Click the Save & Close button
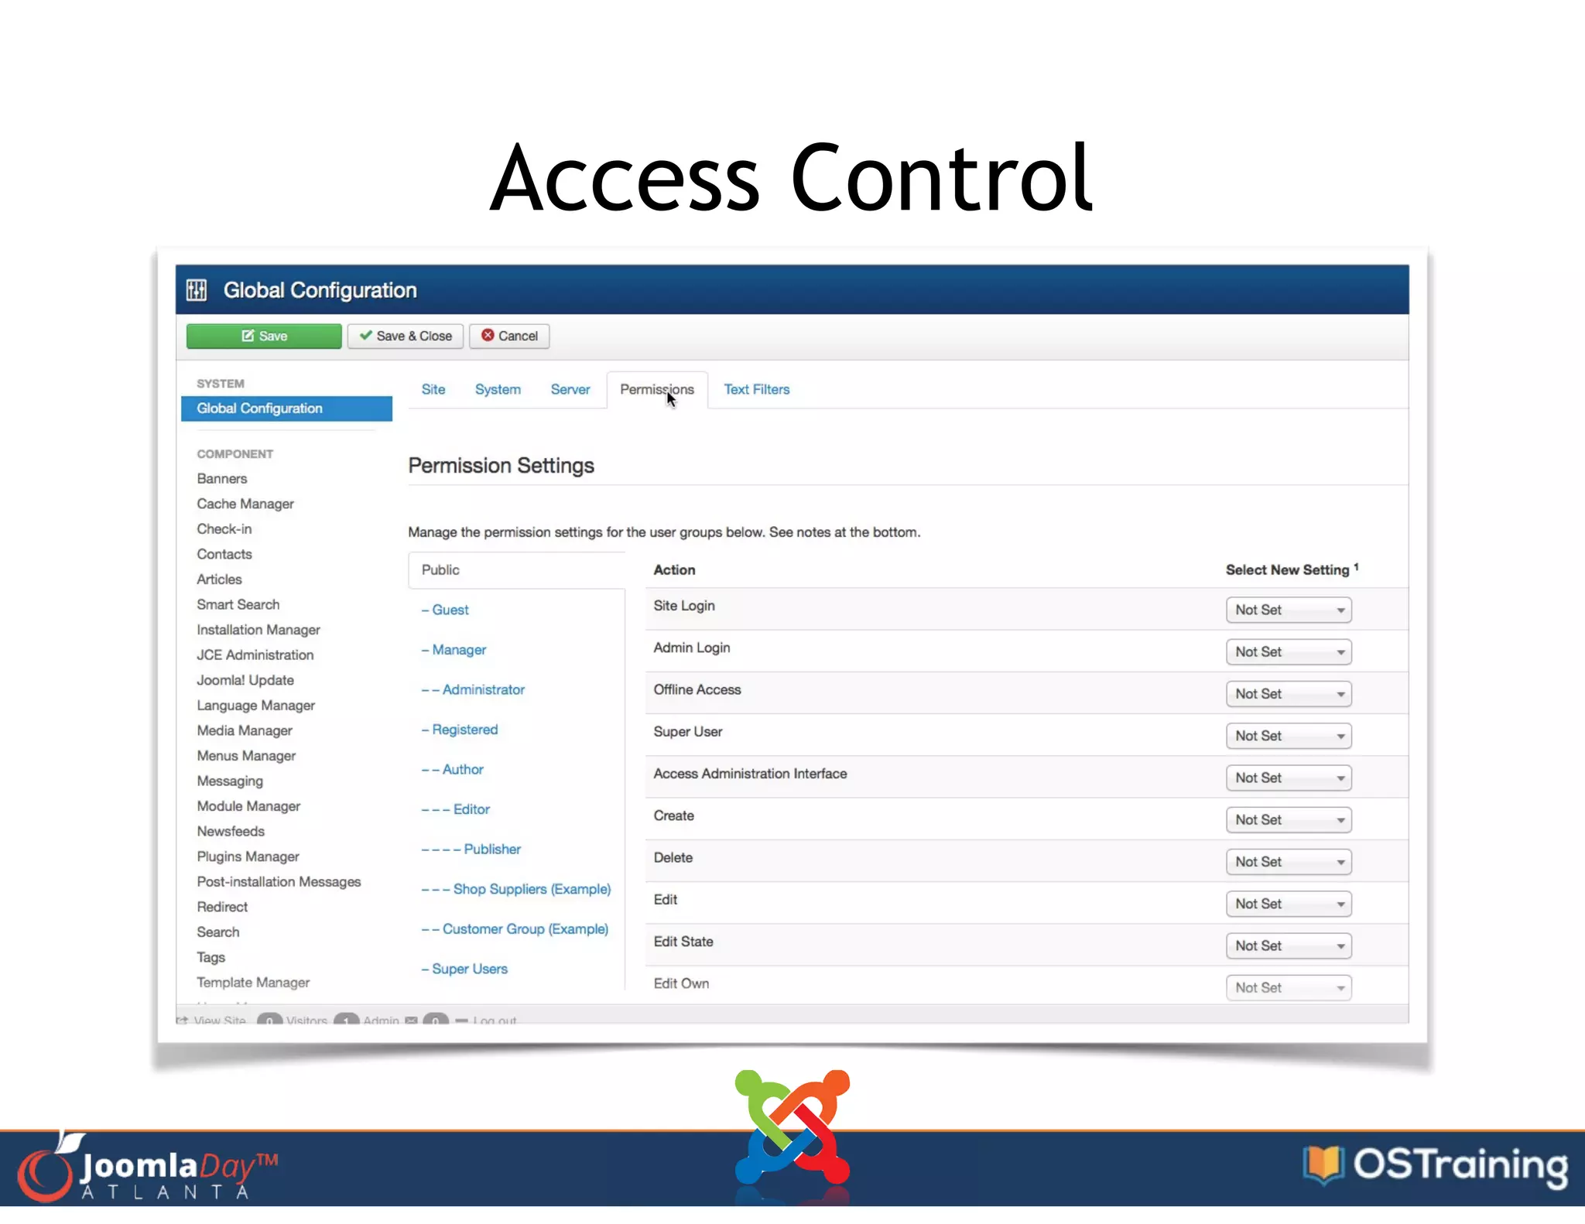The image size is (1585, 1224). pyautogui.click(x=406, y=336)
